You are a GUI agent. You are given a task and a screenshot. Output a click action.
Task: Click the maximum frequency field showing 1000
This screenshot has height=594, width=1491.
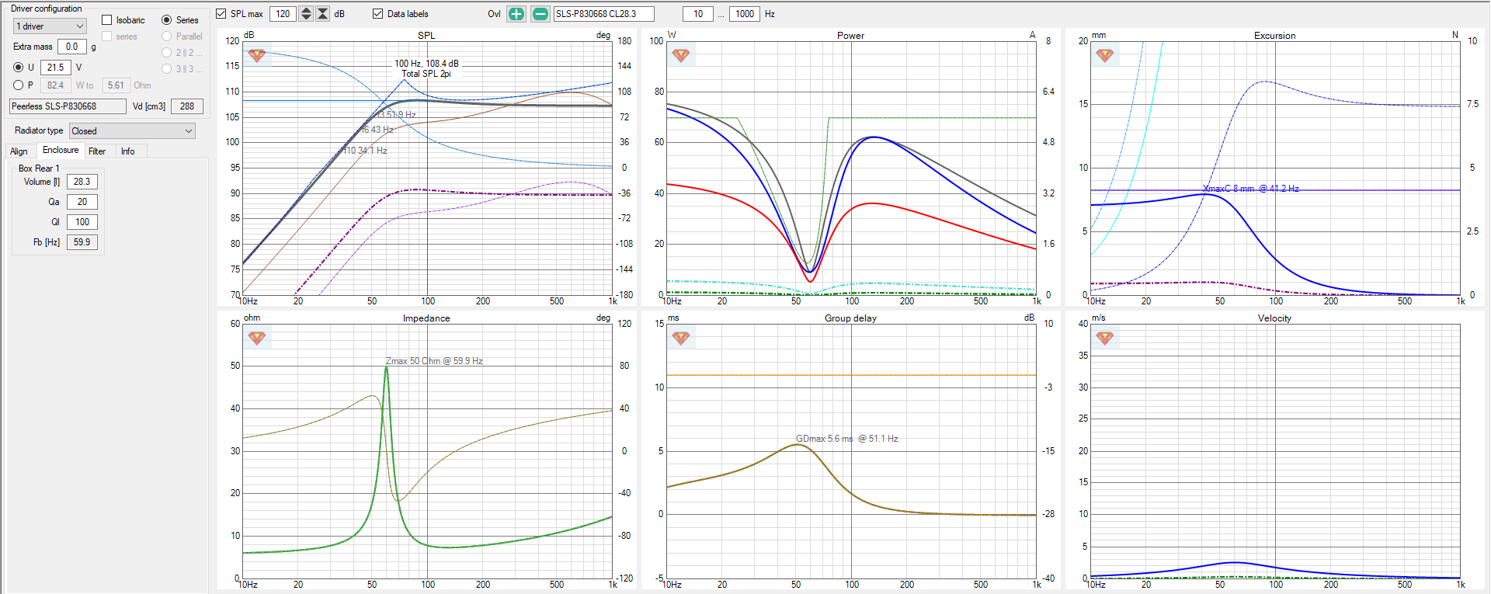(x=745, y=14)
